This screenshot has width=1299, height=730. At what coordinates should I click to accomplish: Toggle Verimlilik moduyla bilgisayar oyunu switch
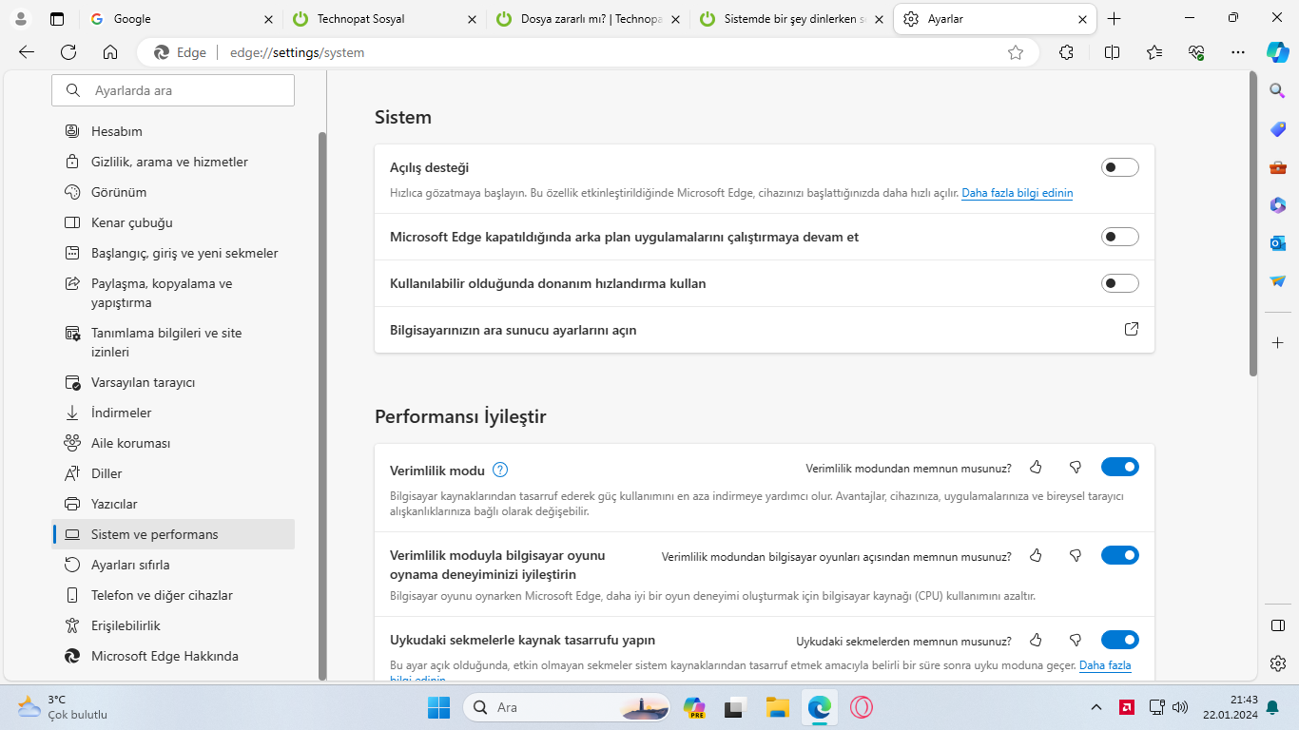pyautogui.click(x=1120, y=555)
